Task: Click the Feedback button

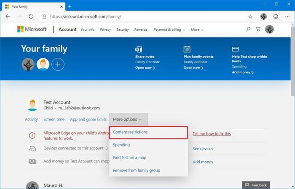Action: pos(256,185)
